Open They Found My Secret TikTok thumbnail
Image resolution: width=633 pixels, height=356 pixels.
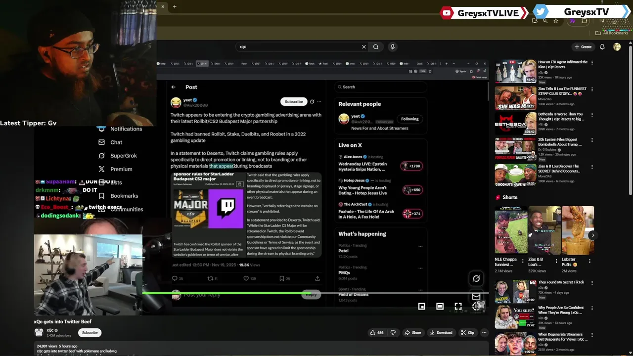516,292
